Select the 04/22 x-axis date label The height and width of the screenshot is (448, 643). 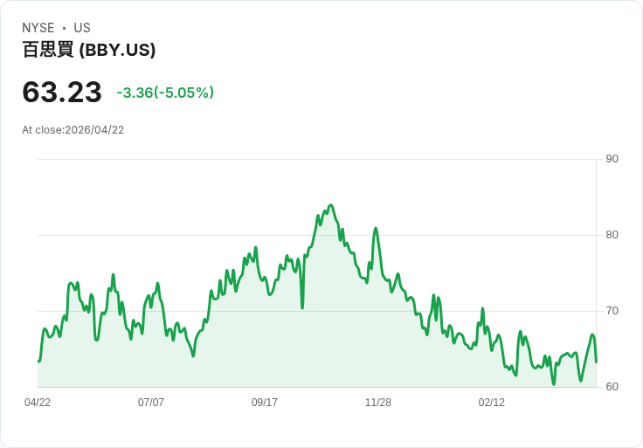click(38, 403)
